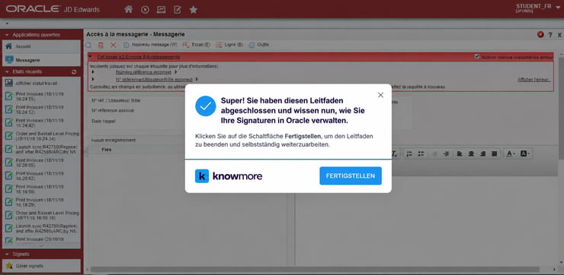Select Messagerie in open applications

[x=41, y=60]
